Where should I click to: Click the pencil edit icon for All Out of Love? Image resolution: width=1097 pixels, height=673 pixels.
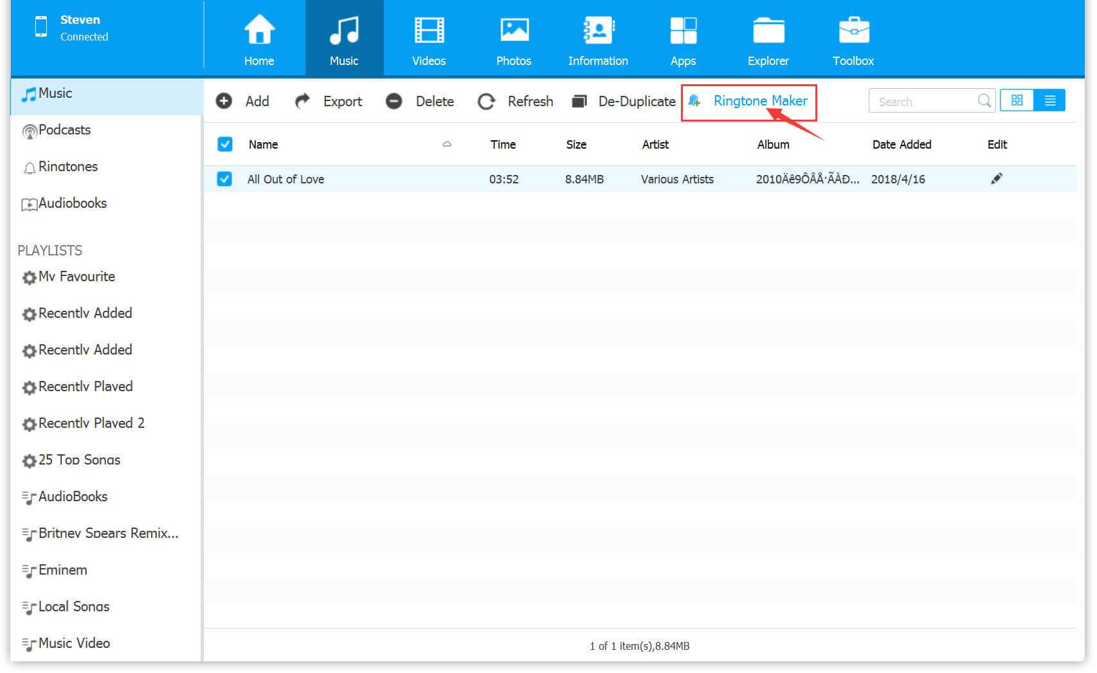pos(996,179)
